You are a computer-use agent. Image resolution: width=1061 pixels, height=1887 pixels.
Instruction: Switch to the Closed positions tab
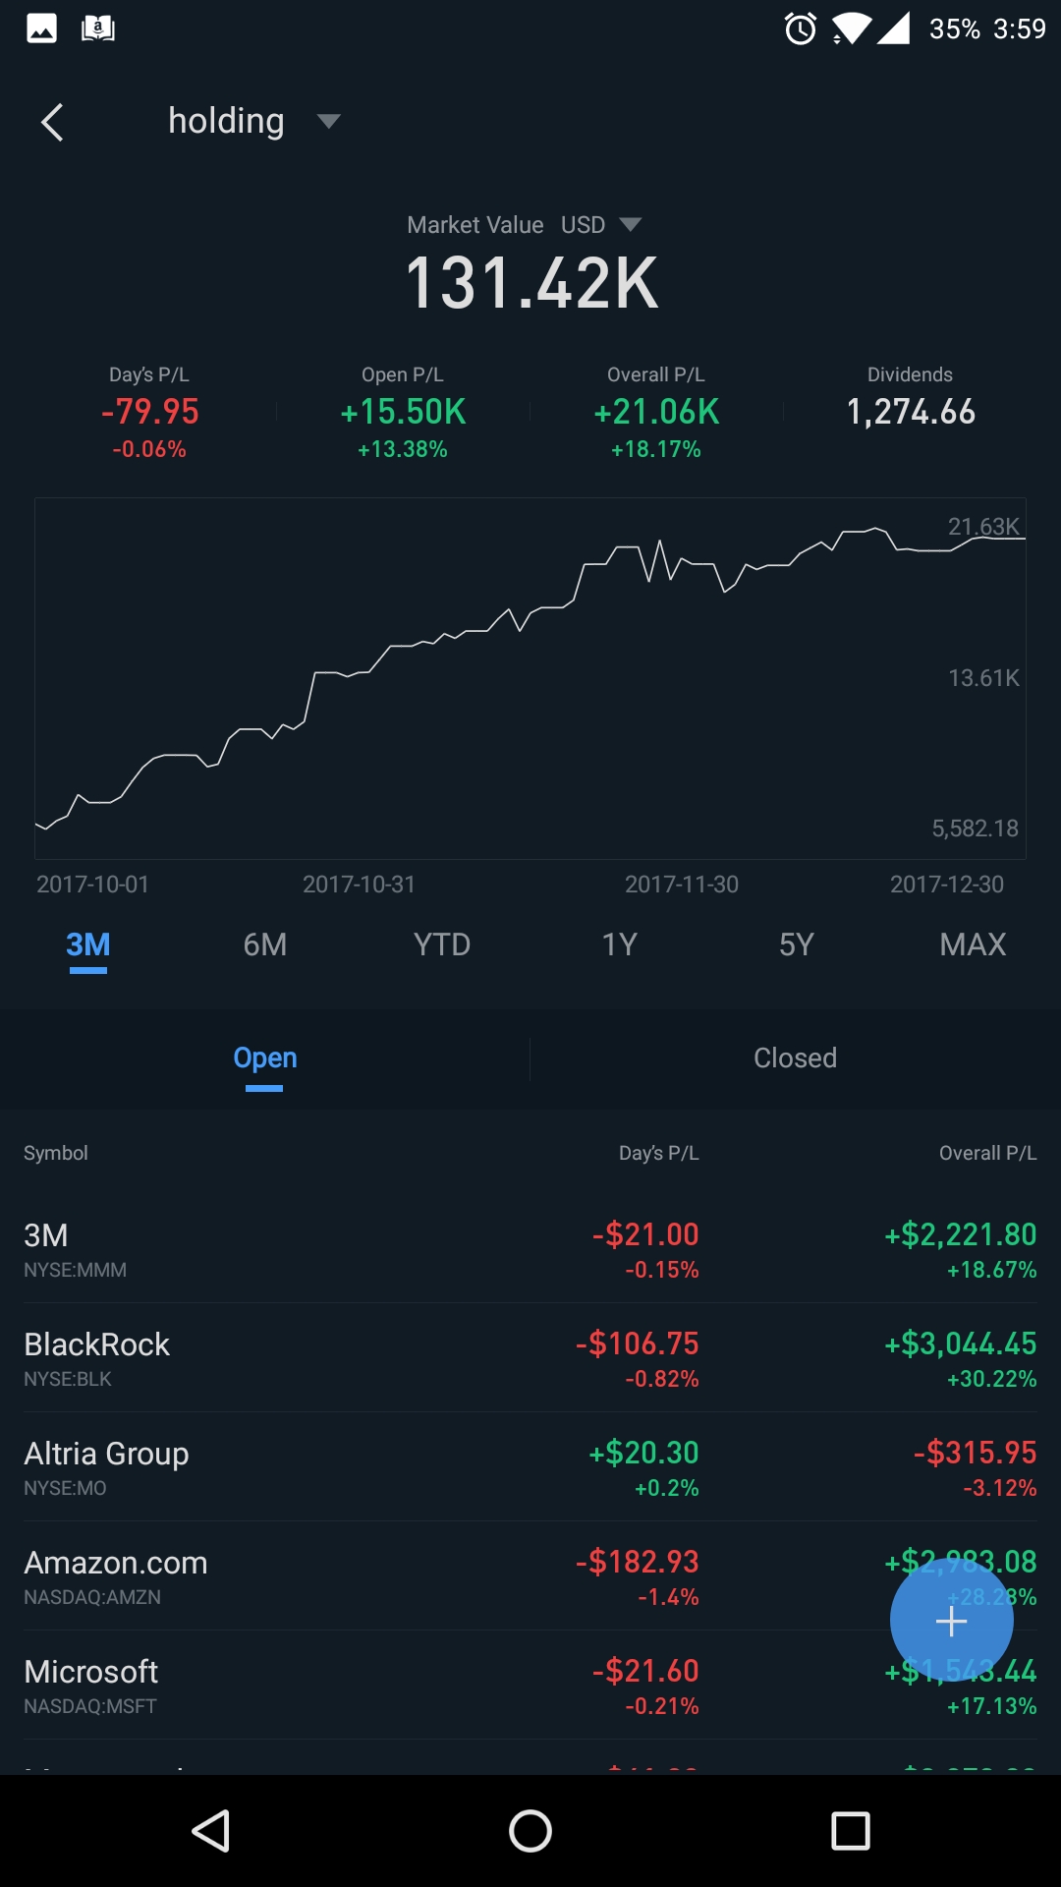(795, 1058)
